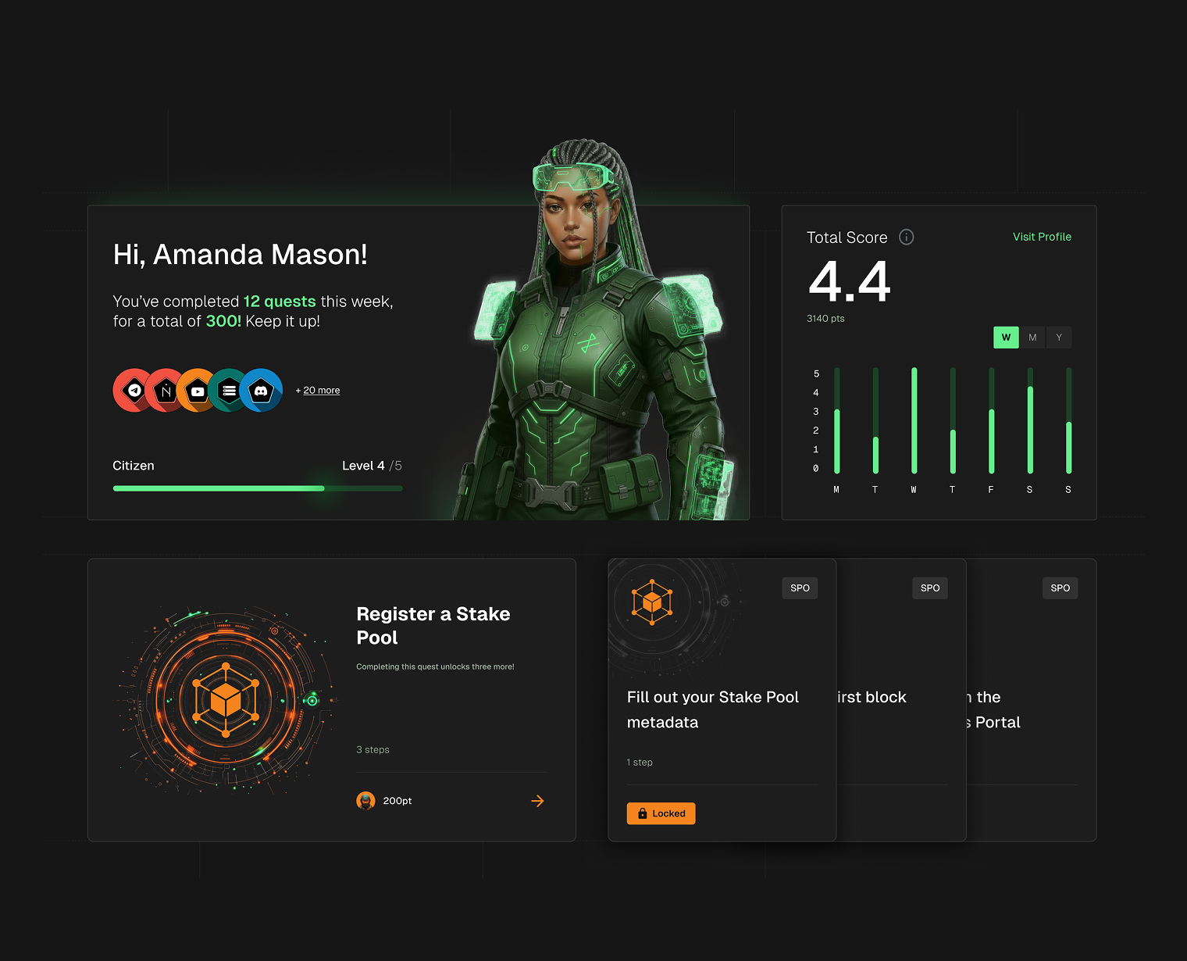Click the Citizen level progress bar
Viewport: 1187px width, 961px height.
[258, 488]
